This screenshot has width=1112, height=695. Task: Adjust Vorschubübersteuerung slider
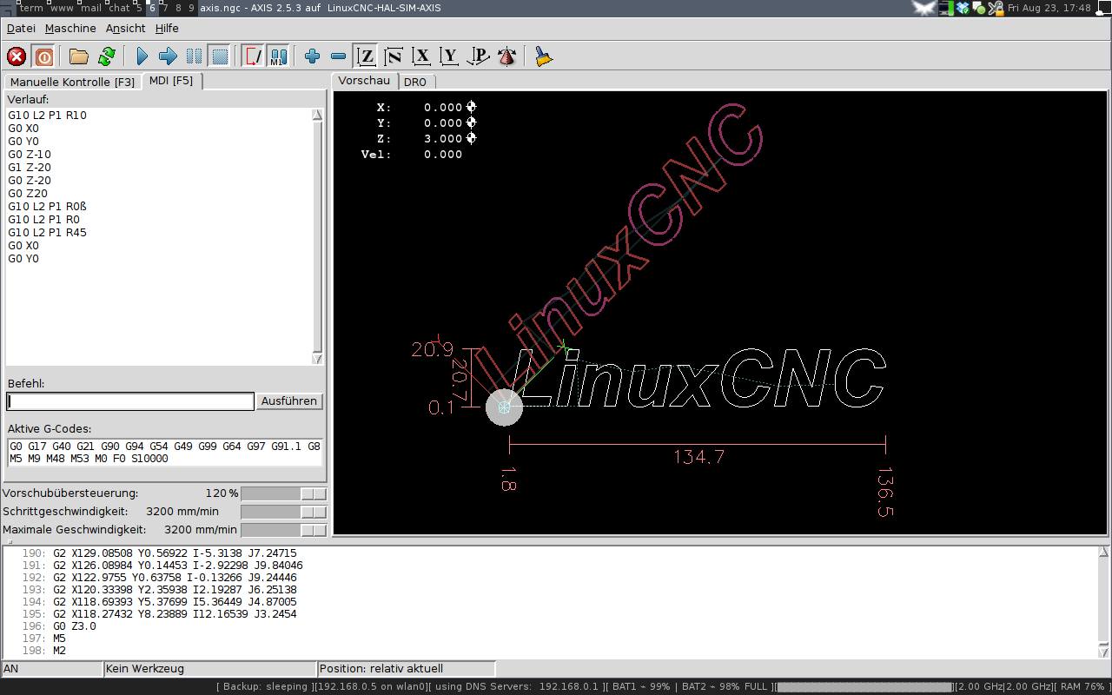(284, 493)
